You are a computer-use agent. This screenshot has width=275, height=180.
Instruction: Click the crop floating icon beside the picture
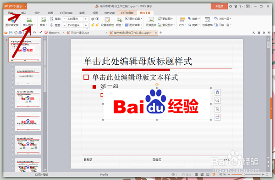[217, 109]
